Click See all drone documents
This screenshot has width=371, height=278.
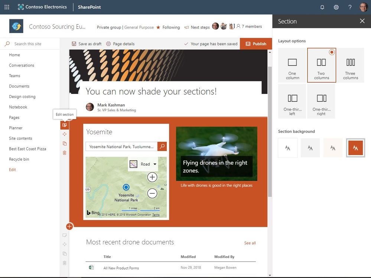pyautogui.click(x=250, y=243)
